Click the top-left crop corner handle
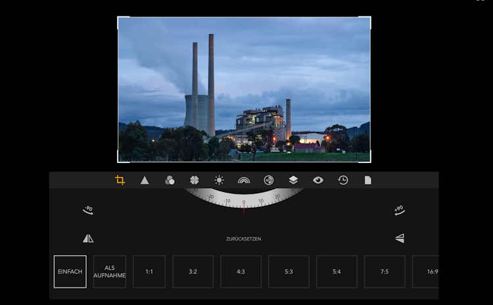The height and width of the screenshot is (305, 493). coord(119,18)
